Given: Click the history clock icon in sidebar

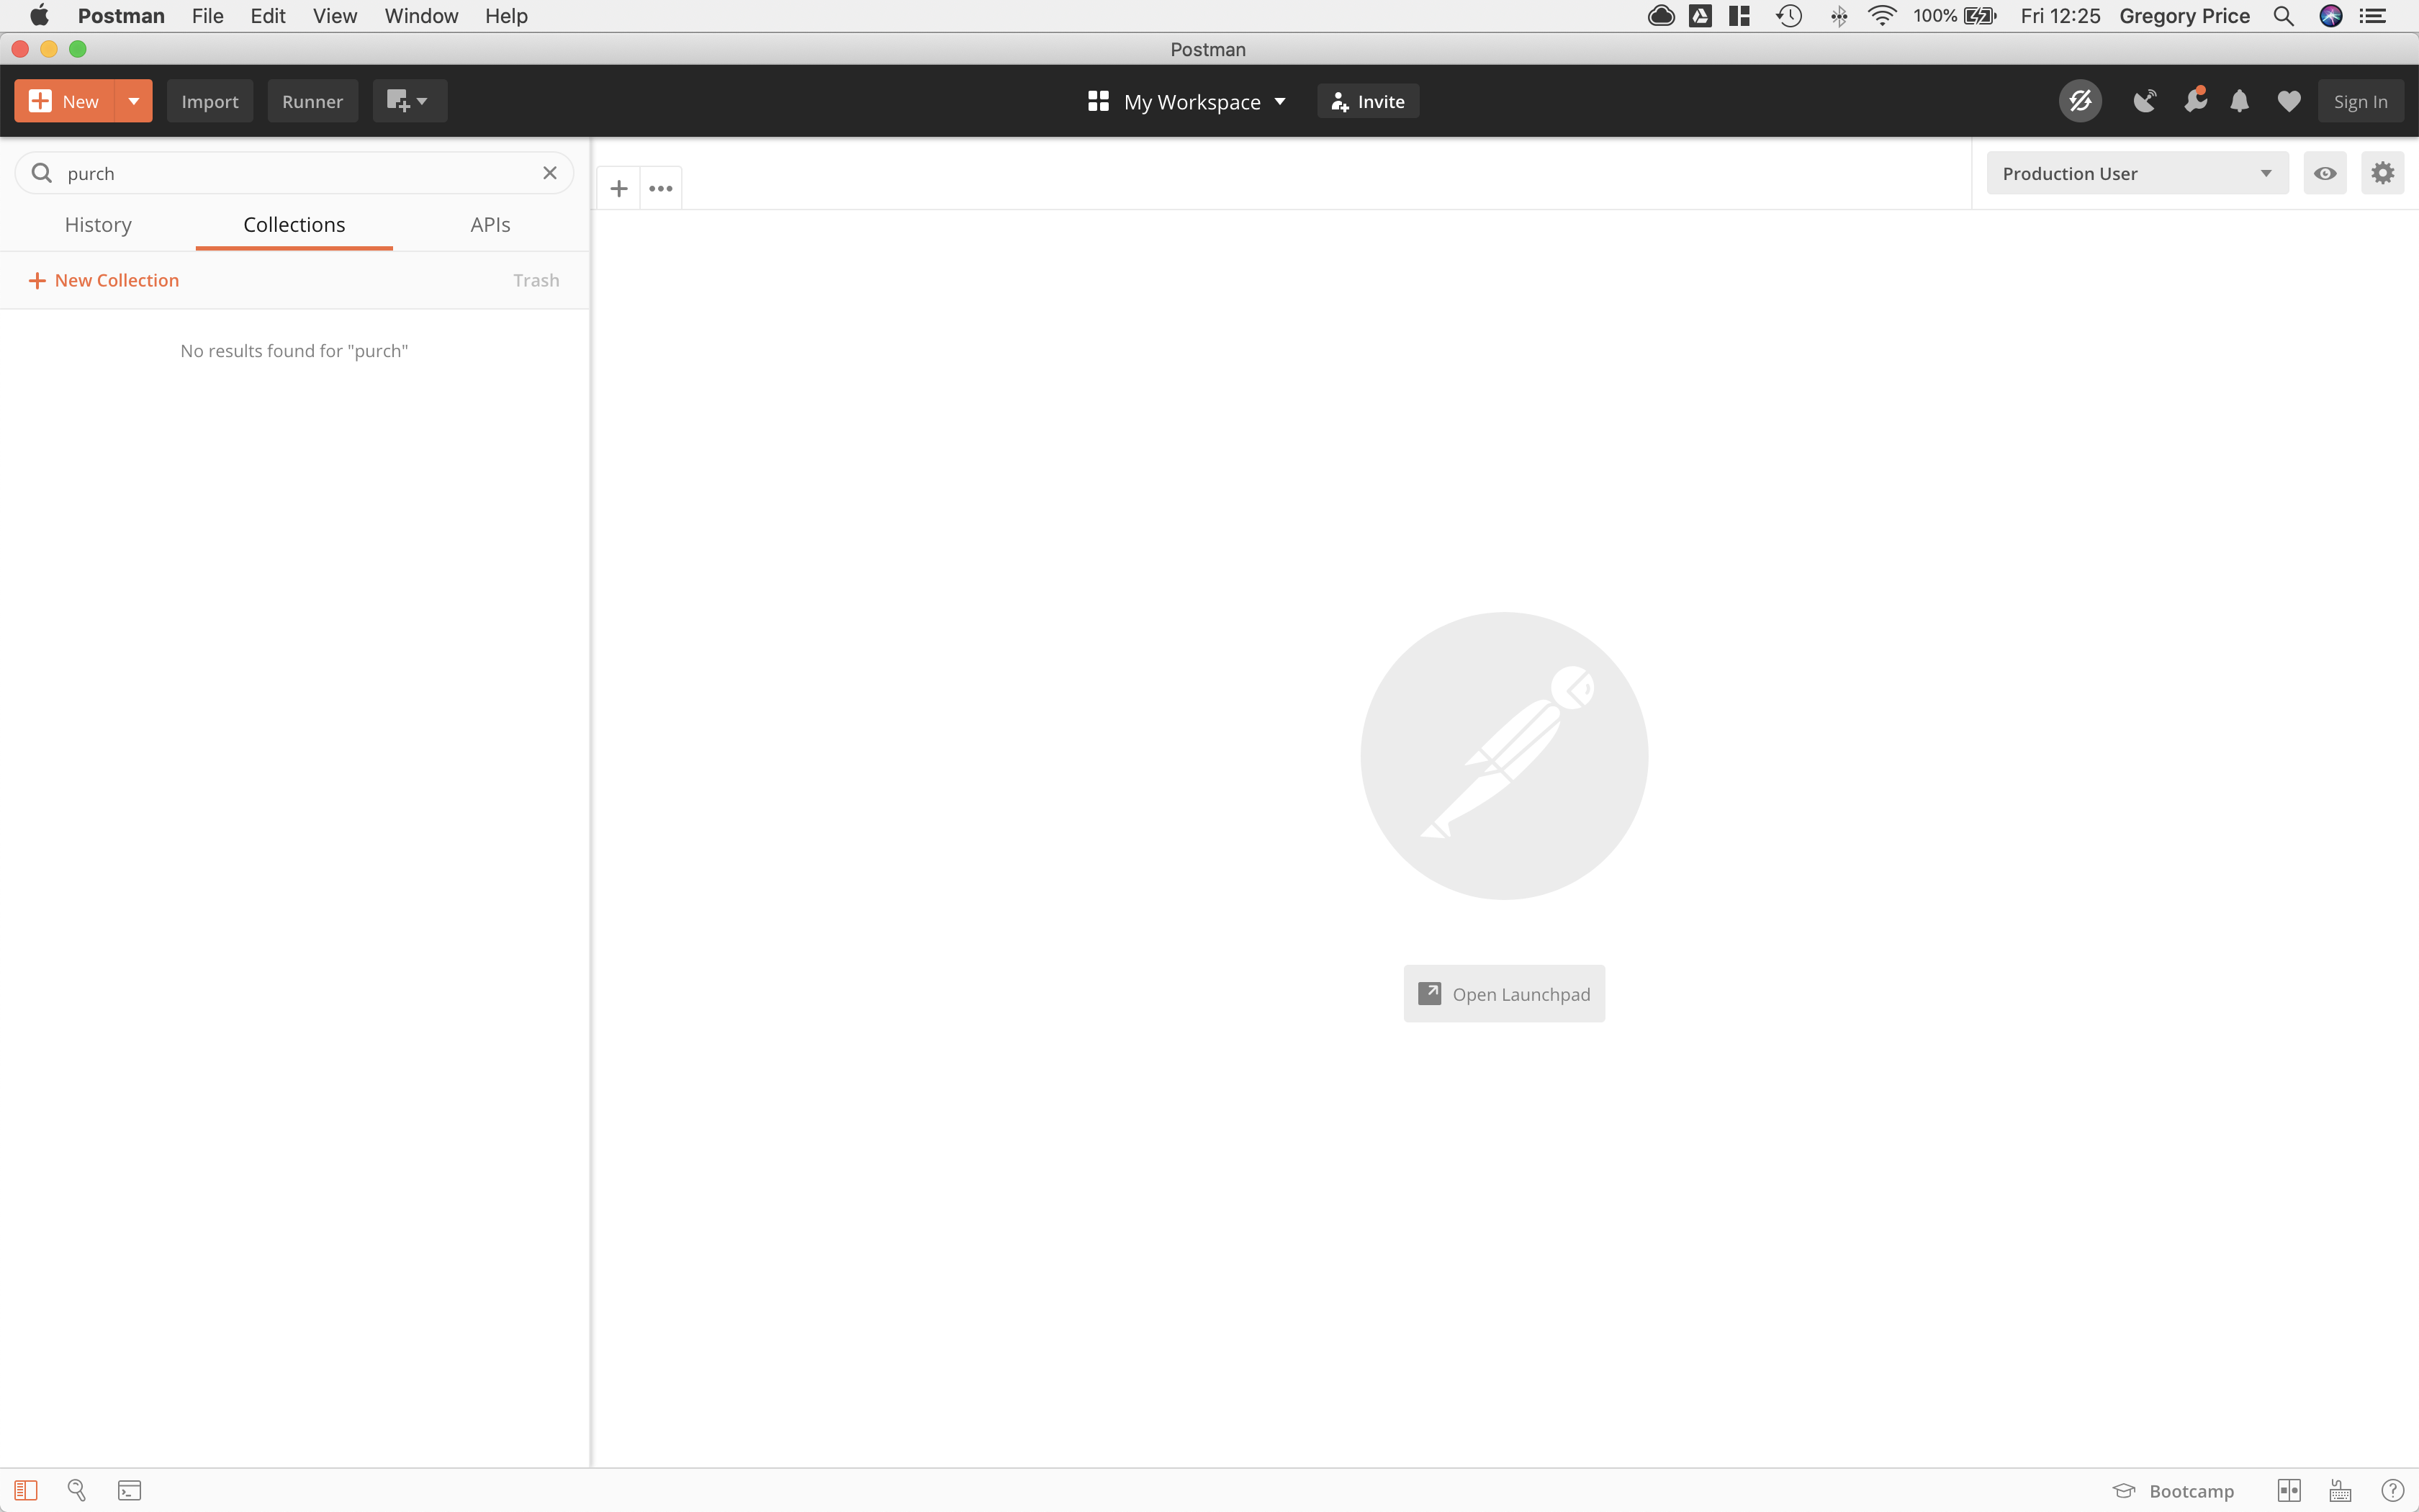Looking at the screenshot, I should click(x=97, y=223).
